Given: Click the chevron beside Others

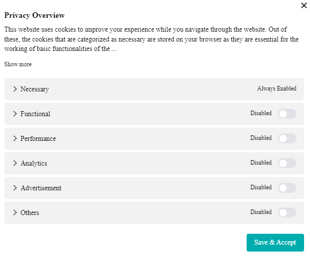Looking at the screenshot, I should click(x=15, y=213).
